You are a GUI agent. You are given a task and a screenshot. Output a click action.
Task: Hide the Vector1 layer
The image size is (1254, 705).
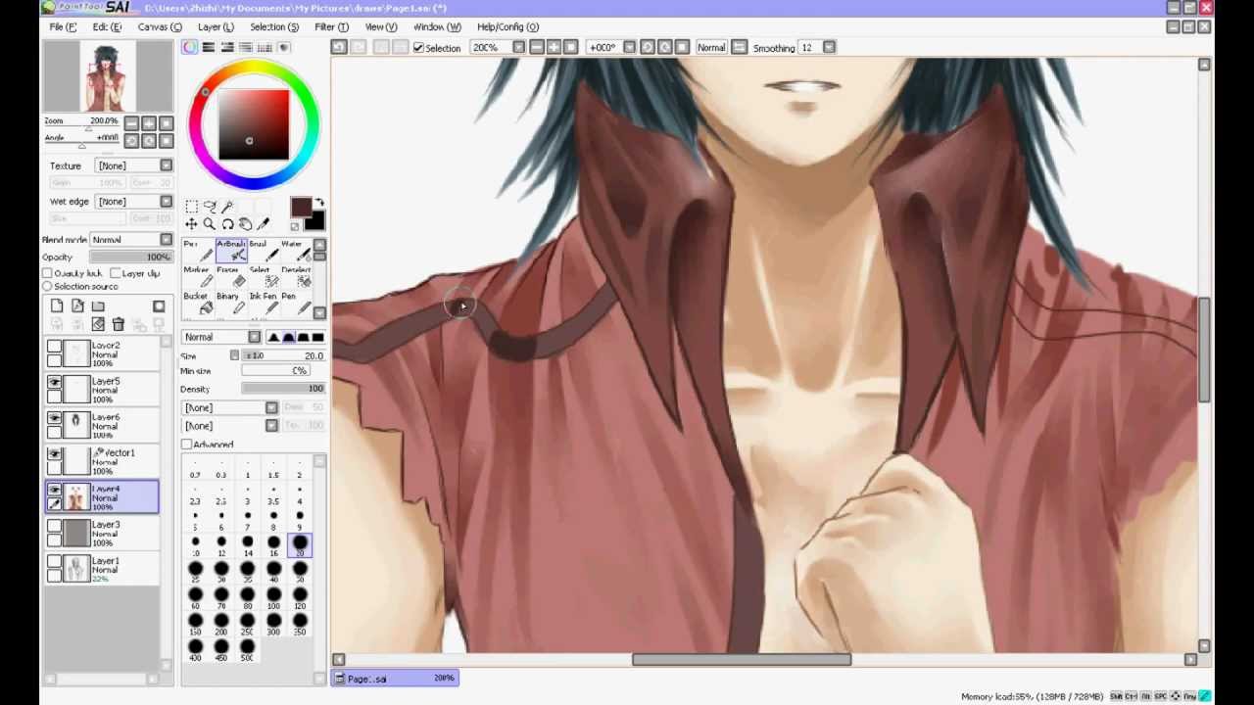click(54, 453)
